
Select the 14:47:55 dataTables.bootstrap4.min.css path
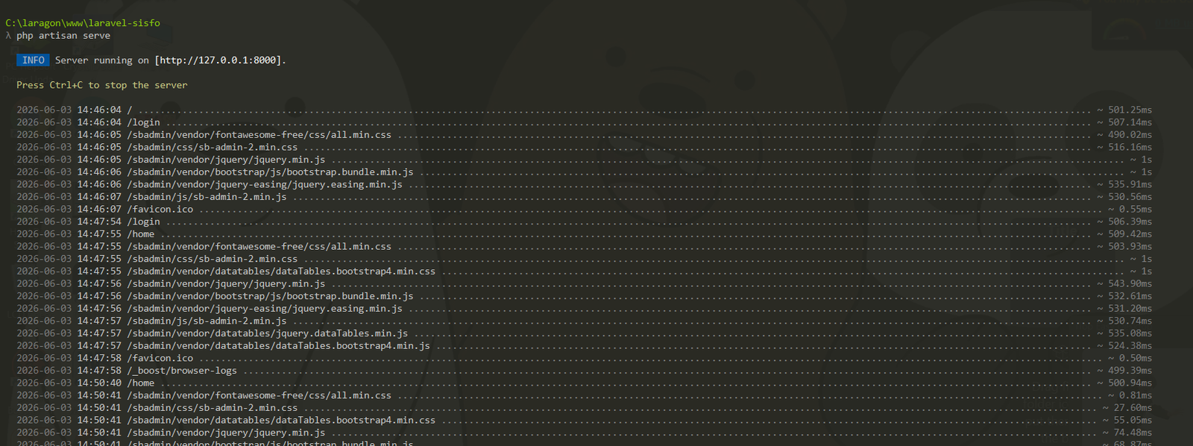(x=281, y=271)
